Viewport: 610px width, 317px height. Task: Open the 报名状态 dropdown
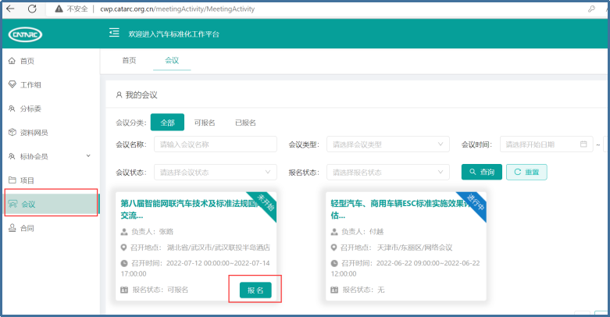pyautogui.click(x=388, y=172)
